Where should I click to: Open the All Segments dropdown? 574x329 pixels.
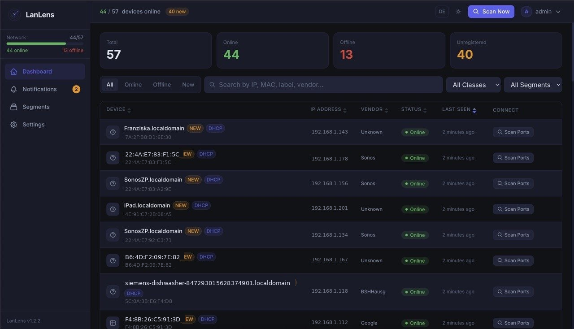[x=533, y=85]
